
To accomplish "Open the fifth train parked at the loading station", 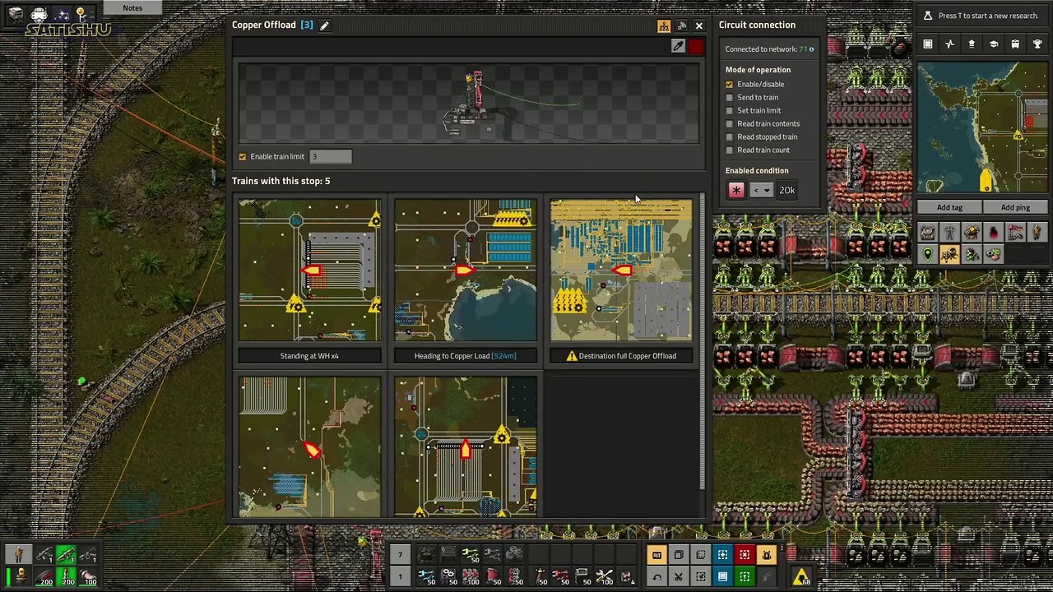I will 466,447.
